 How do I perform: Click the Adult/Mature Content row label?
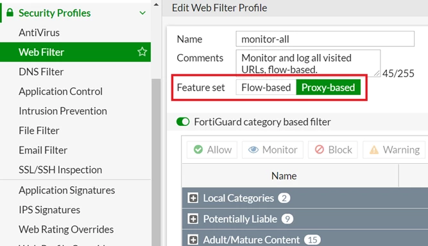pos(252,240)
